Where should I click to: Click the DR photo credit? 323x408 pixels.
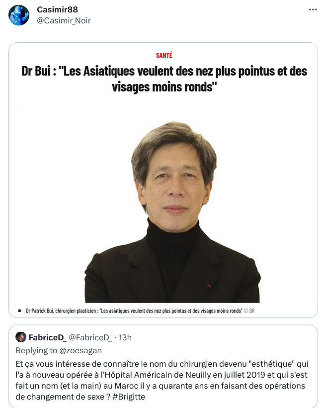[x=252, y=310]
